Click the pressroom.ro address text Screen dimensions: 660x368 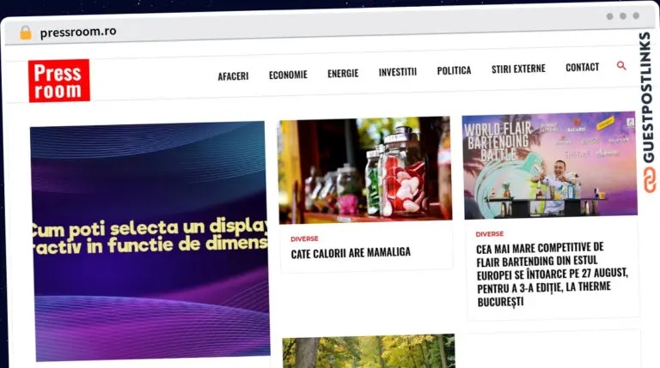pos(78,32)
